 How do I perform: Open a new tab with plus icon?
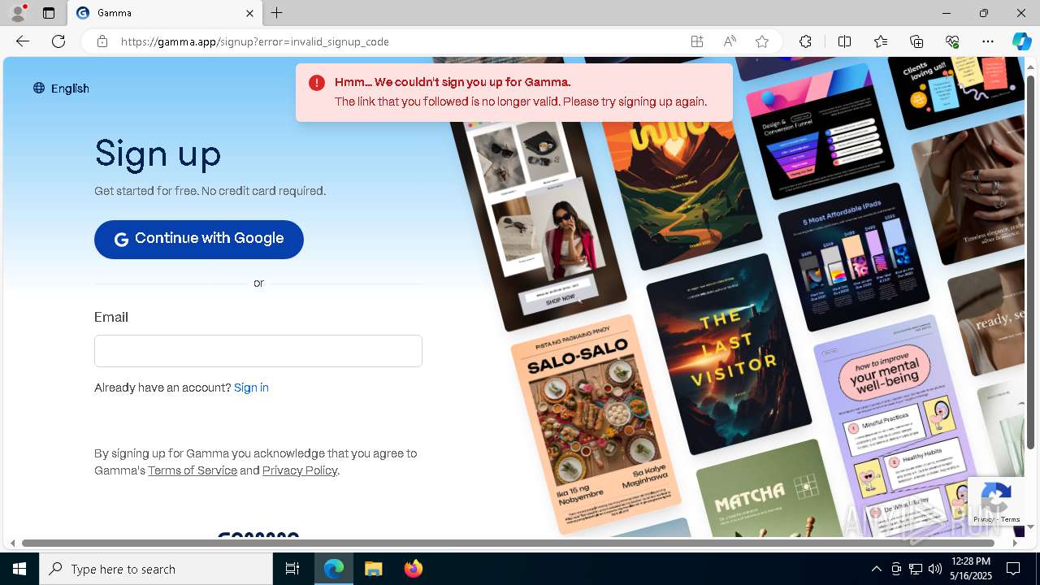(277, 13)
